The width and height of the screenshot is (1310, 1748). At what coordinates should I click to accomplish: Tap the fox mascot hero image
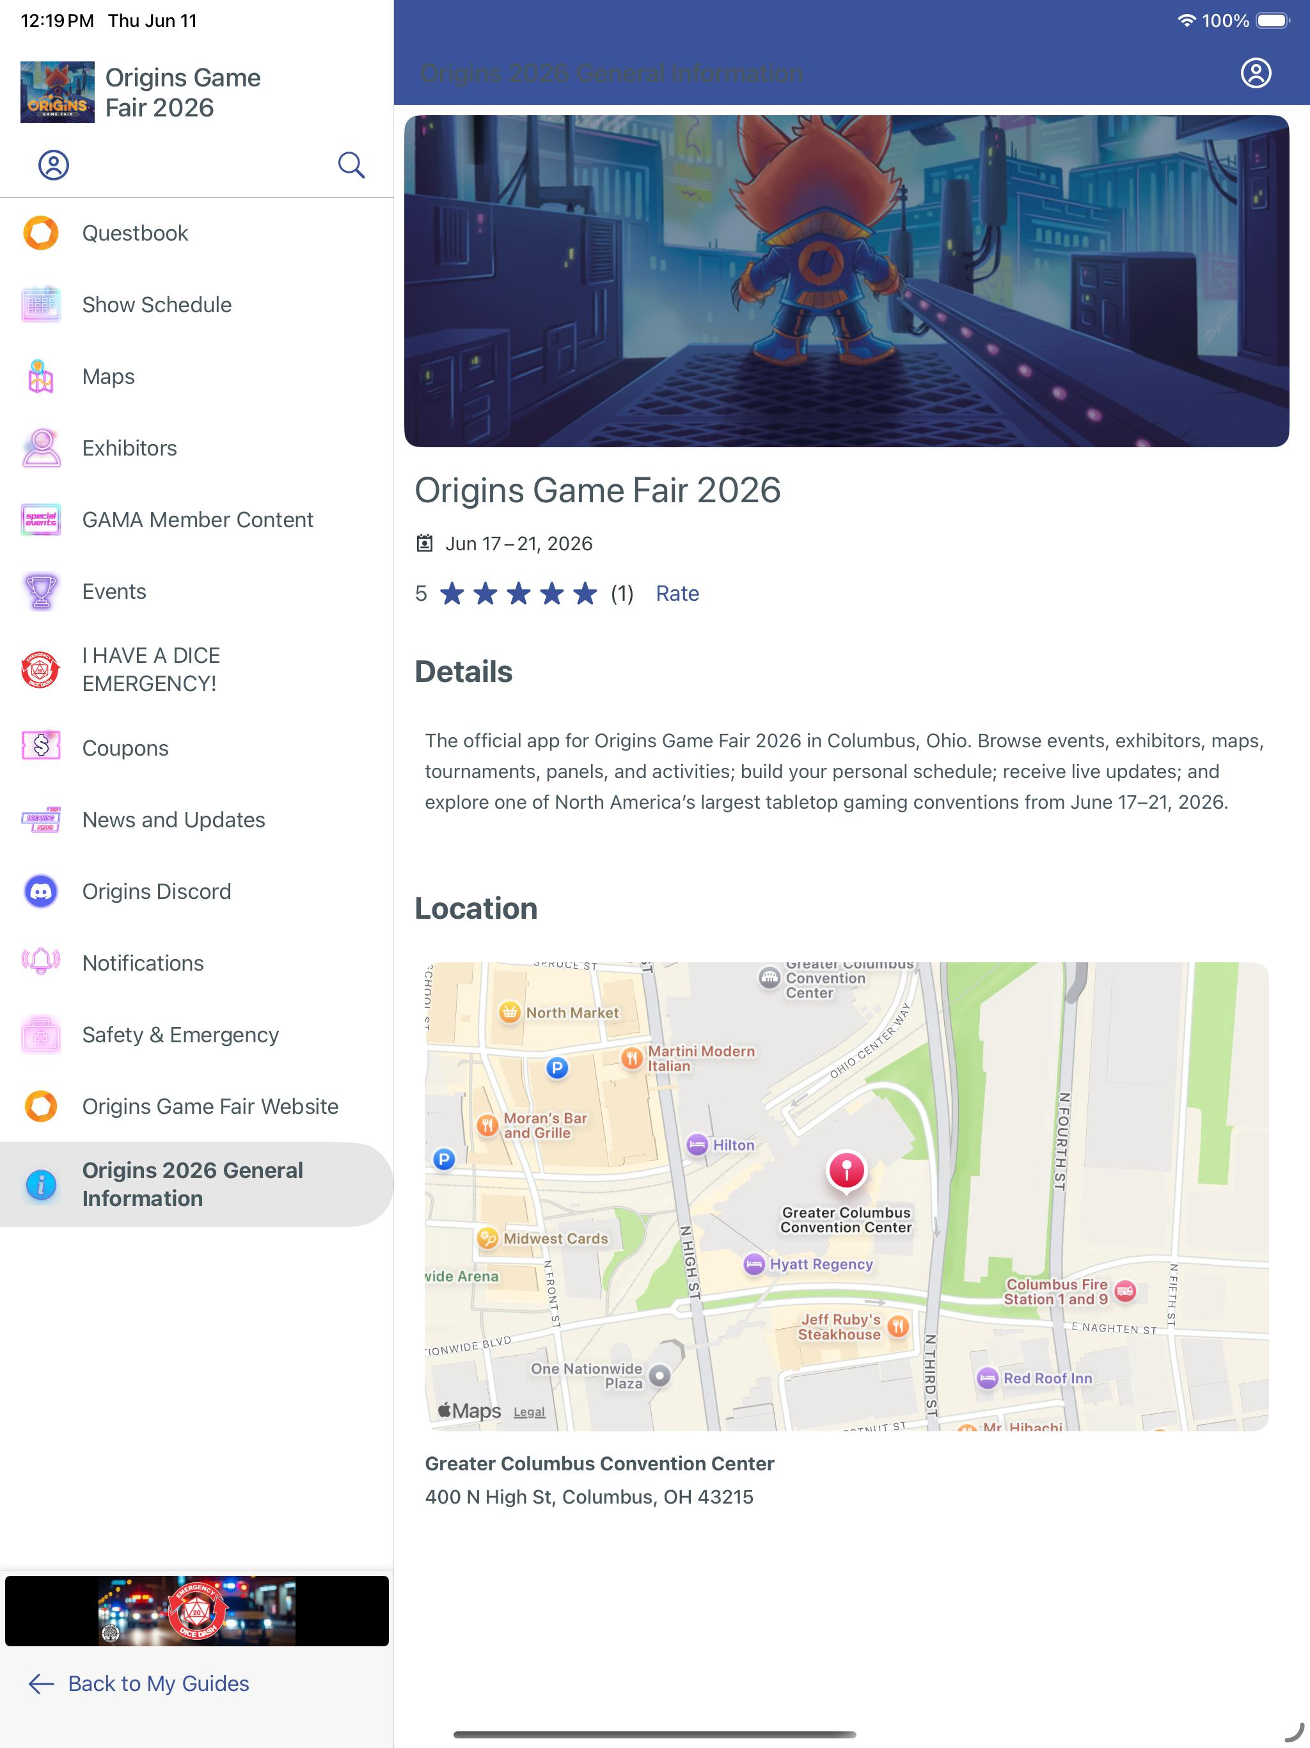846,282
